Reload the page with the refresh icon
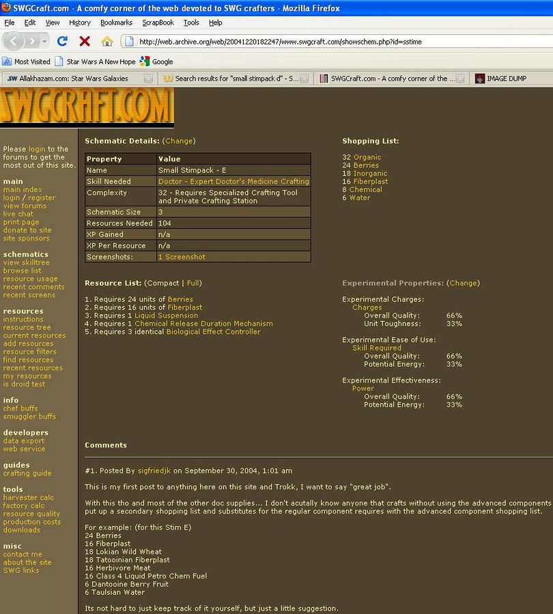 pyautogui.click(x=62, y=42)
